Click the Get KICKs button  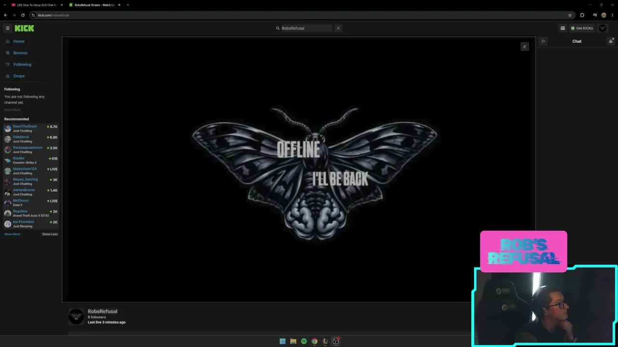click(x=582, y=28)
